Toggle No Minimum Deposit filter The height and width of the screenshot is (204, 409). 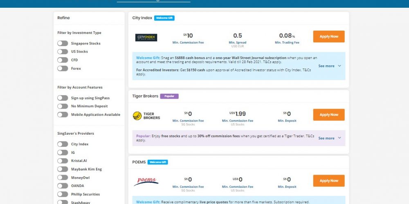pos(63,106)
